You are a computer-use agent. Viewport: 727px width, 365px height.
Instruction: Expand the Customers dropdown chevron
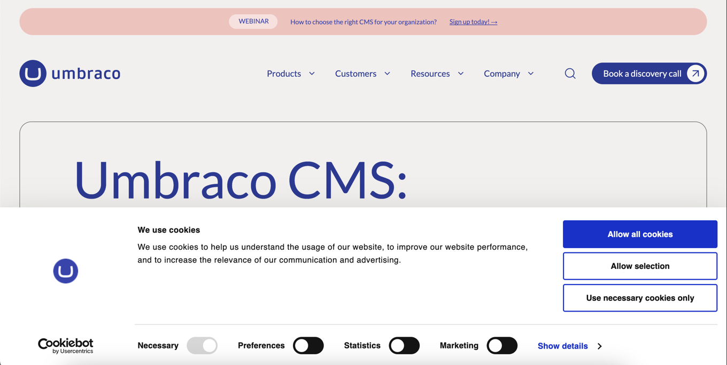pyautogui.click(x=388, y=74)
